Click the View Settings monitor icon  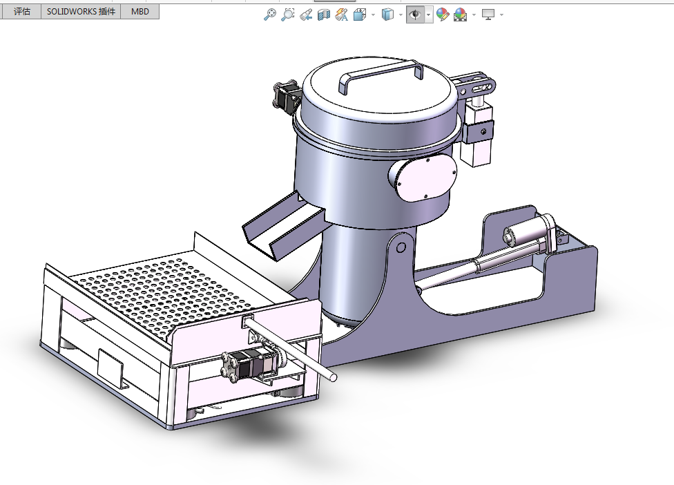point(488,15)
